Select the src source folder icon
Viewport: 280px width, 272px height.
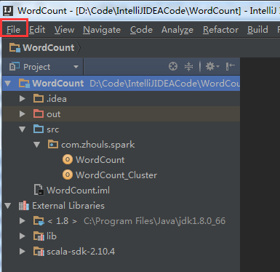click(39, 129)
